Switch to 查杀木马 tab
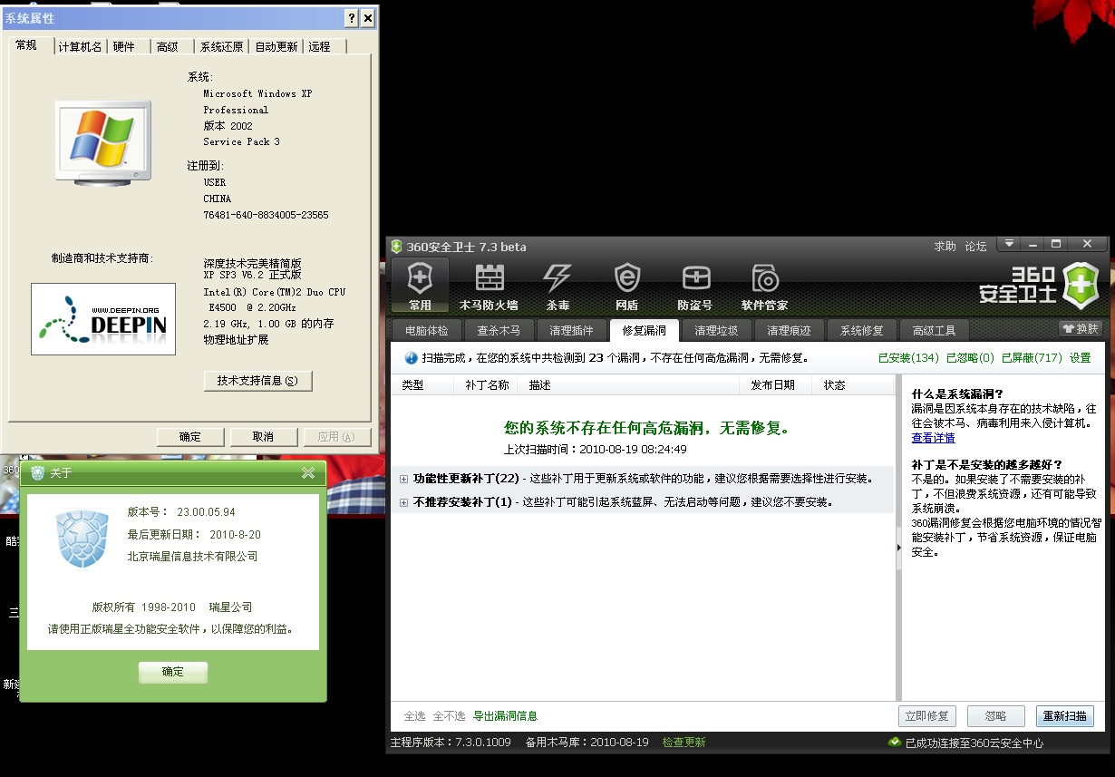 [499, 330]
